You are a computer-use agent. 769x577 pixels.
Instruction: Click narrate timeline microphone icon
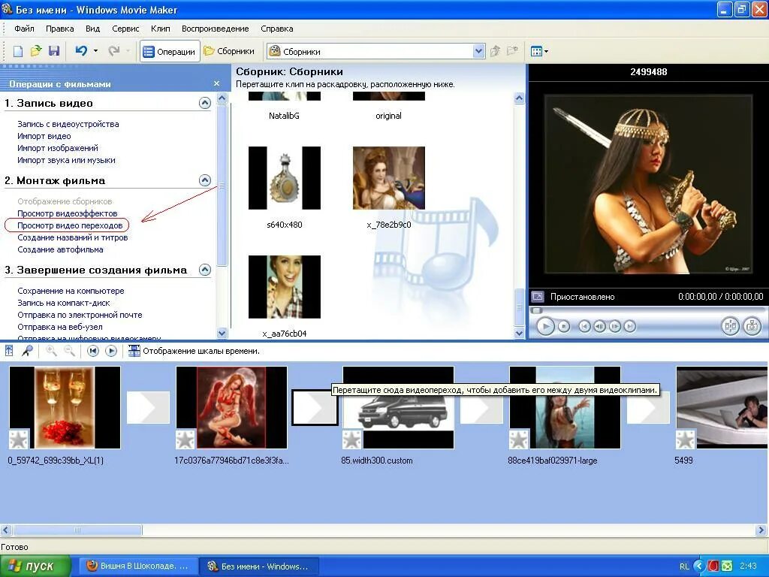[28, 350]
